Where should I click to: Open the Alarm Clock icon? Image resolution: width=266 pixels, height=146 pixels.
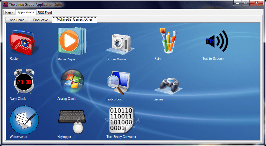tap(24, 81)
